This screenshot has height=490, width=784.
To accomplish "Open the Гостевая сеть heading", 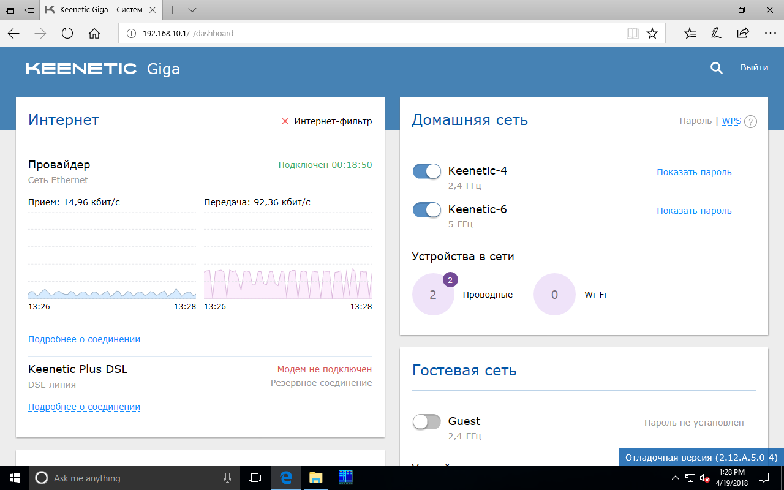I will tap(464, 371).
